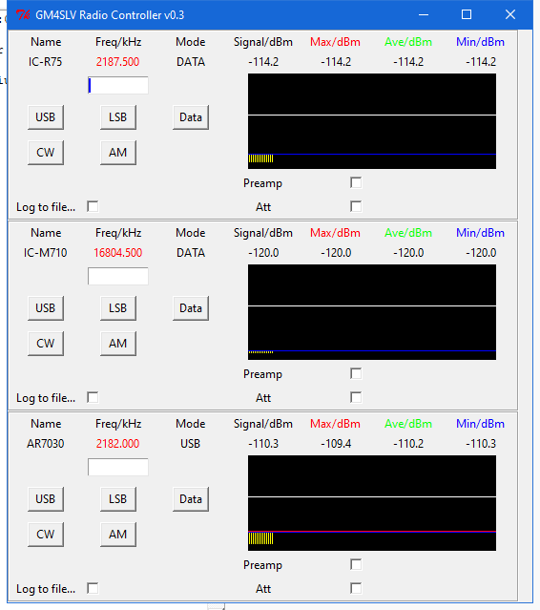Enable Att for the AR7030
540x610 pixels.
[x=356, y=588]
